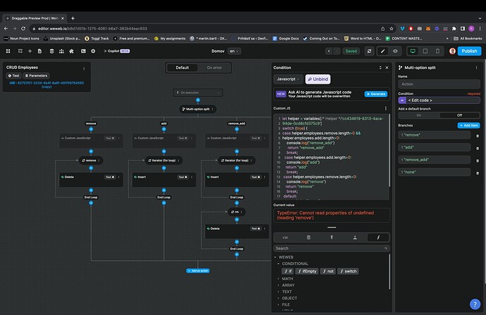Click the Unbind button
The image size is (486, 315).
318,79
